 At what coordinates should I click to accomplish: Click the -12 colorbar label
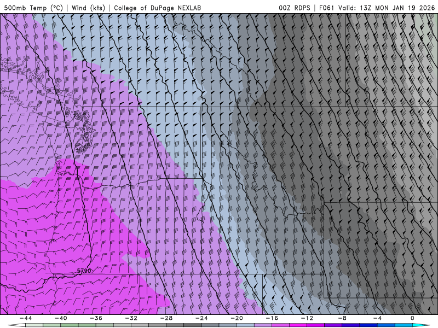(307, 318)
